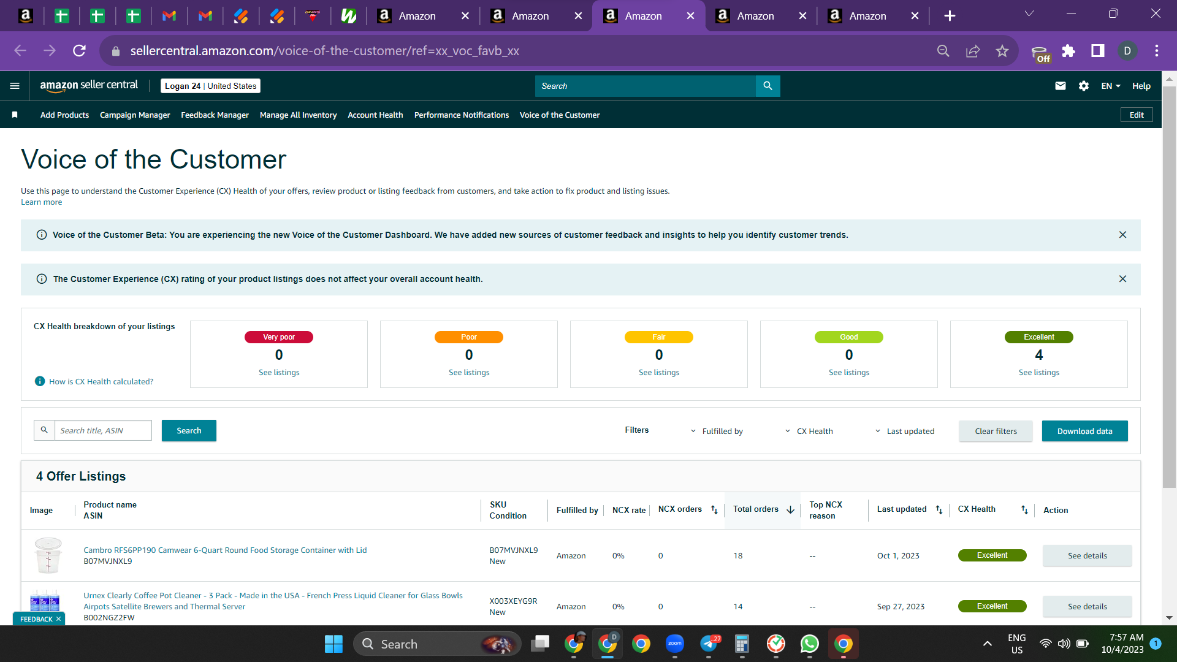The height and width of the screenshot is (662, 1177).
Task: Open WhatsApp from the taskbar
Action: (x=809, y=644)
